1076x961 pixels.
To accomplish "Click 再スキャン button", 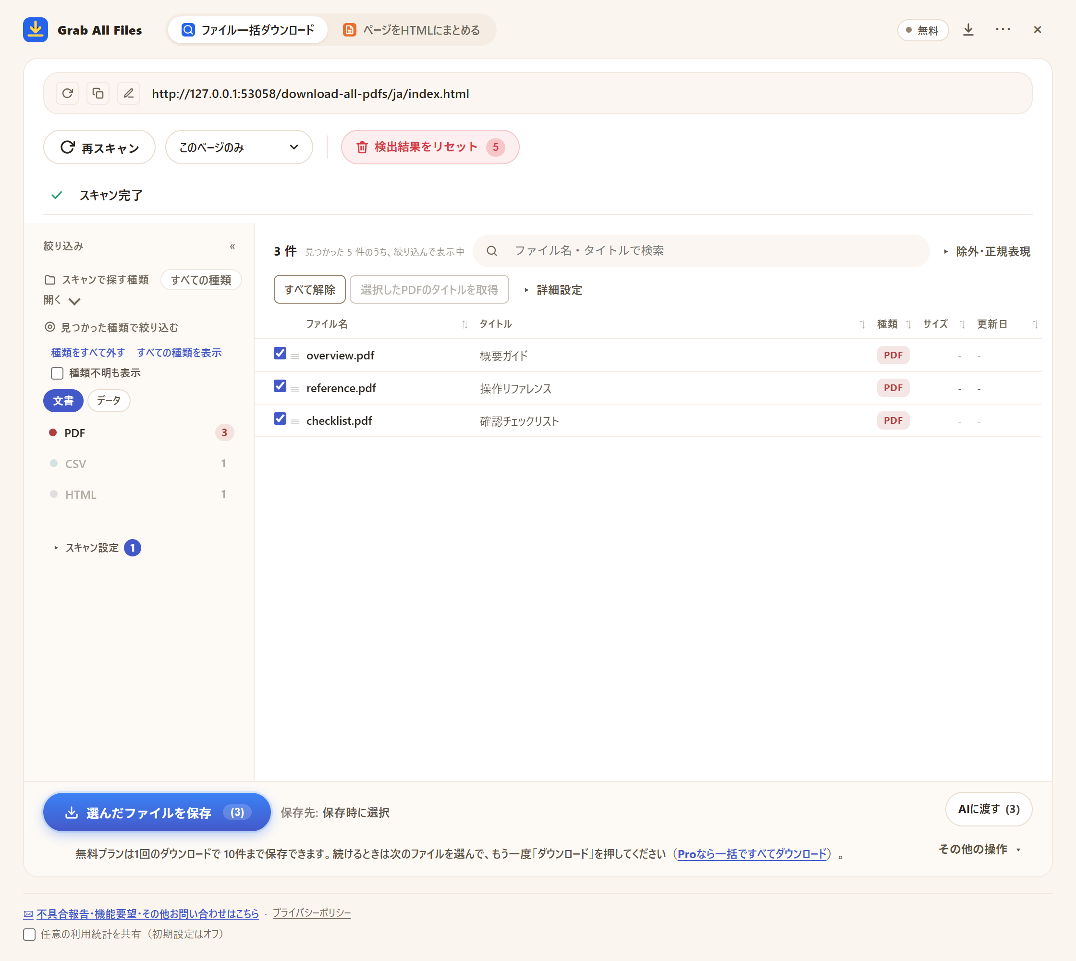I will tap(99, 148).
